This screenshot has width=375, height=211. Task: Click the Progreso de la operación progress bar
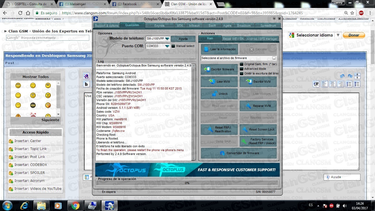pos(187,183)
